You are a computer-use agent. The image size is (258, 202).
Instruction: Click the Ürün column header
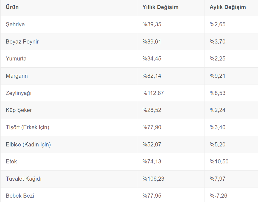[x=12, y=7]
